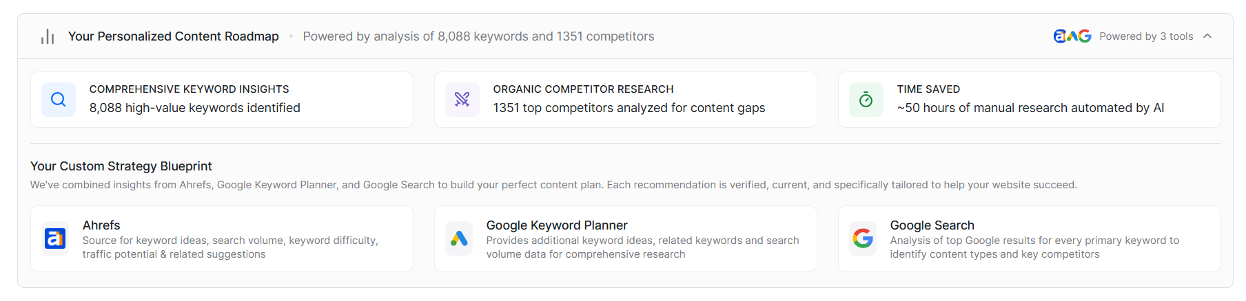Click Your Custom Strategy Blueprint heading
This screenshot has width=1246, height=301.
(121, 166)
